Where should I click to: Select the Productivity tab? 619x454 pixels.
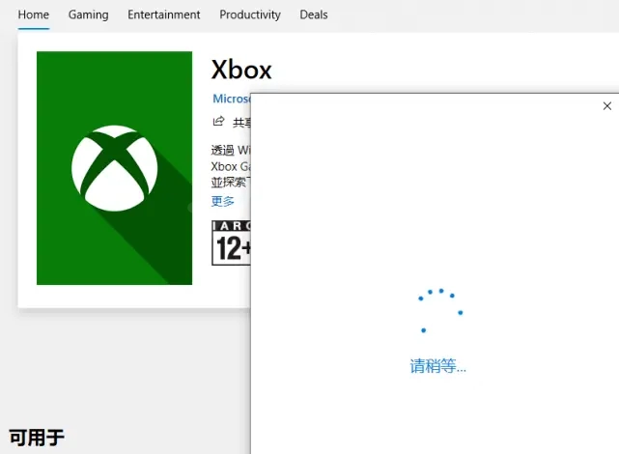[x=250, y=14]
